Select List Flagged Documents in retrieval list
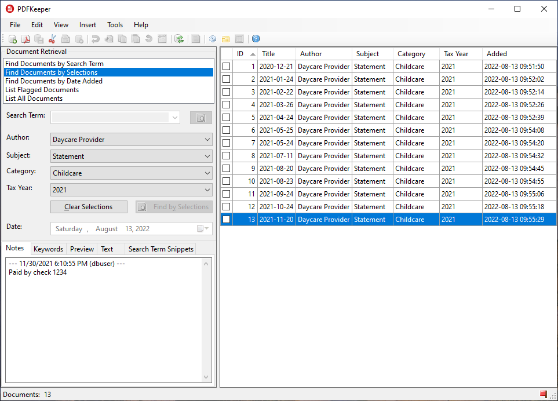Screen dimensions: 558x401 (x=42, y=90)
